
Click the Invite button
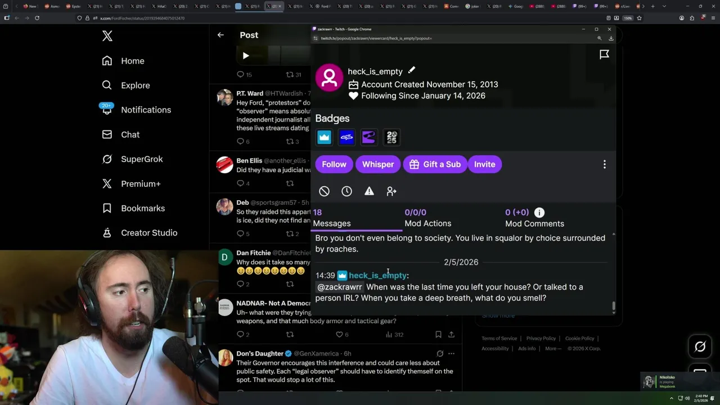(x=484, y=164)
